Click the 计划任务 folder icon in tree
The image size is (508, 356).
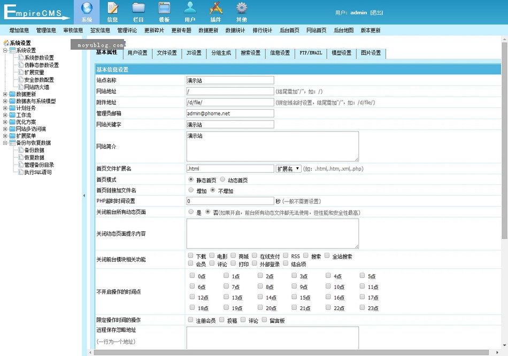tap(12, 108)
